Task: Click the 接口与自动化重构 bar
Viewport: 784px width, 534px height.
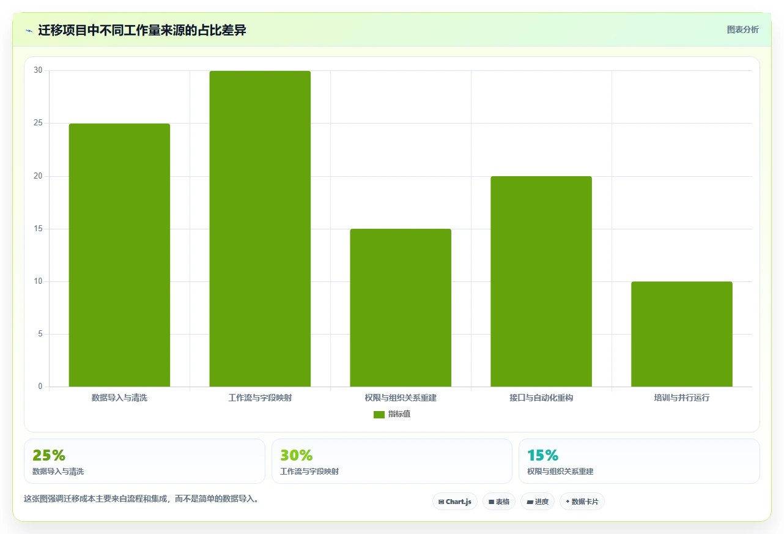Action: 541,281
